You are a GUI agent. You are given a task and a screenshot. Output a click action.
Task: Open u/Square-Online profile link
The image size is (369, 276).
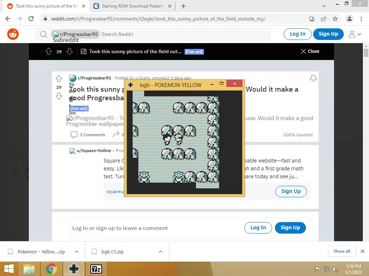click(x=94, y=151)
